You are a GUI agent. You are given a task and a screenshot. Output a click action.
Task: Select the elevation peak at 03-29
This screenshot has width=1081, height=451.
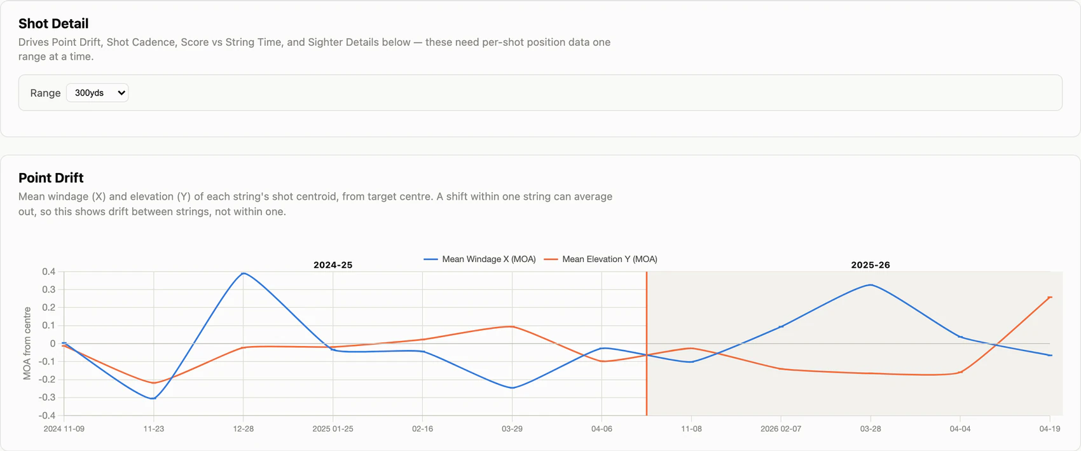[512, 326]
